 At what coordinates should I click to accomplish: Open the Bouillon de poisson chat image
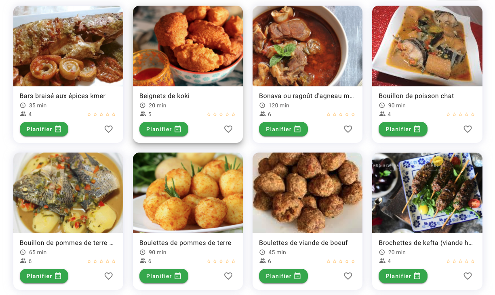click(427, 46)
